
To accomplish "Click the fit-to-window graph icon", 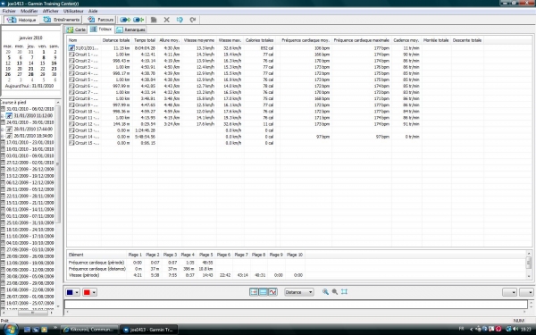I will coord(344,292).
